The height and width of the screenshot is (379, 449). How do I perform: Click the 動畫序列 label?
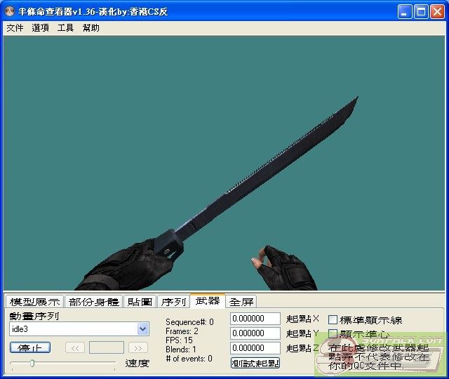tap(34, 317)
